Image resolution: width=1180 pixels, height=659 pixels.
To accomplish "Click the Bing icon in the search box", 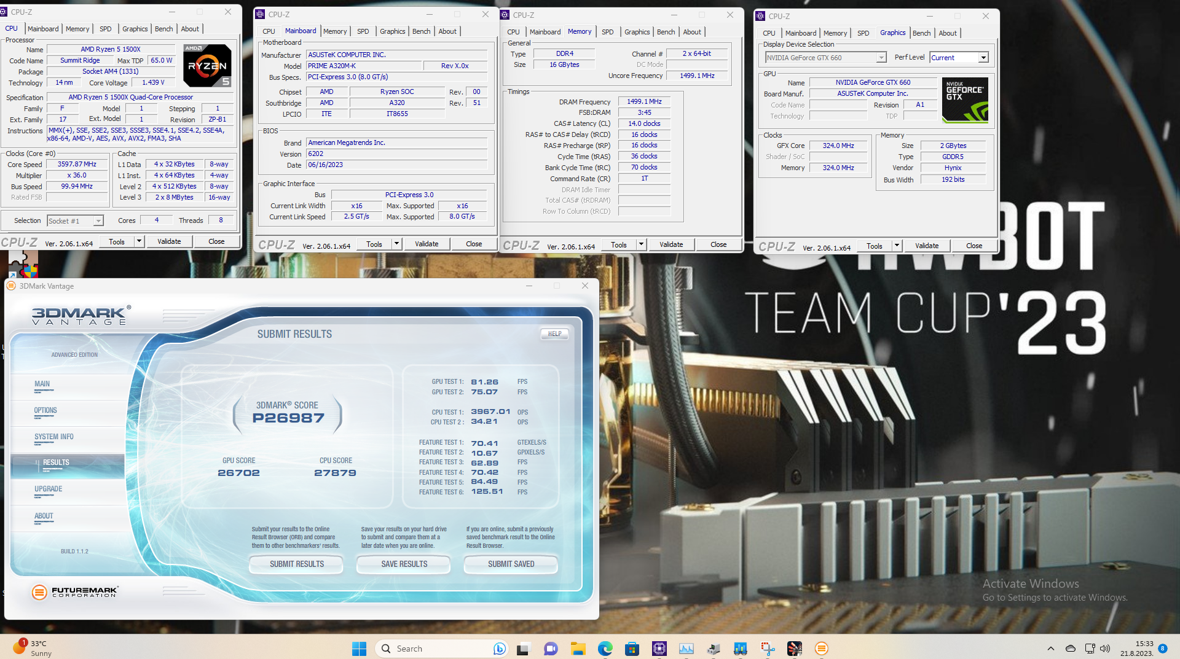I will coord(499,649).
